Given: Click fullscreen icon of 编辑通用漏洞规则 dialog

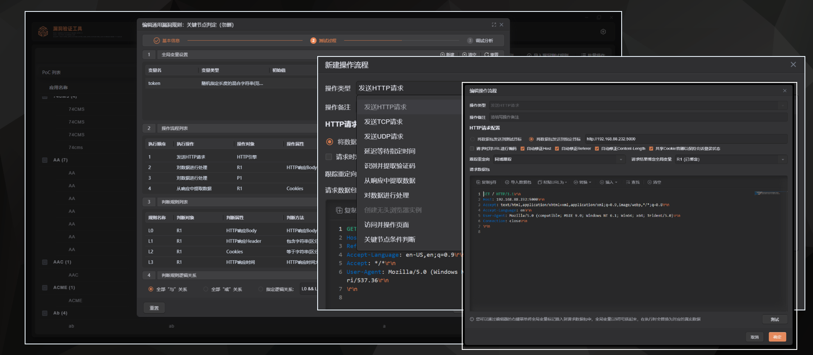Looking at the screenshot, I should 494,25.
